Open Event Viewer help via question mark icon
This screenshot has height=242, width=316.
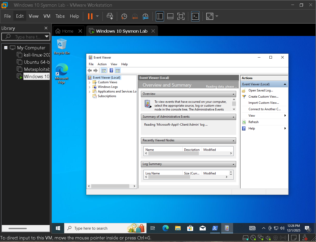pos(111,70)
